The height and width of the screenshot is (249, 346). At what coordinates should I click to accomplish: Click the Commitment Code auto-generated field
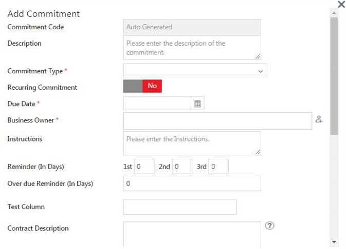tap(192, 27)
